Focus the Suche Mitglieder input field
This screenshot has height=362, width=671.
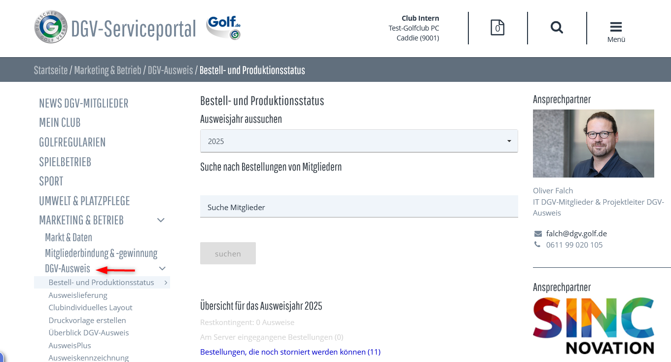[358, 207]
